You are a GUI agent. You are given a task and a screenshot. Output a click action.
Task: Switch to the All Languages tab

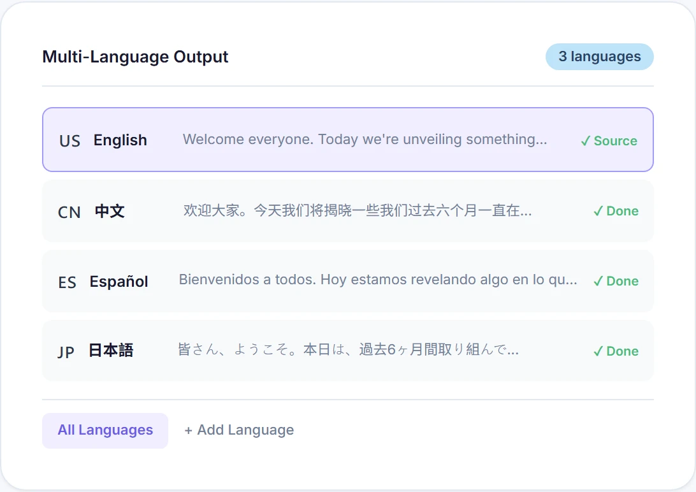coord(105,430)
